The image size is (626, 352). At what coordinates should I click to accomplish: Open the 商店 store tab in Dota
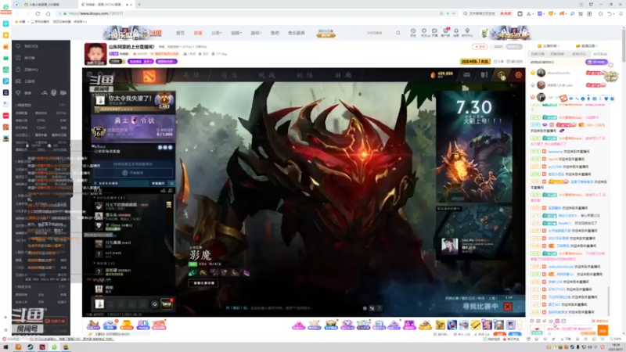229,75
